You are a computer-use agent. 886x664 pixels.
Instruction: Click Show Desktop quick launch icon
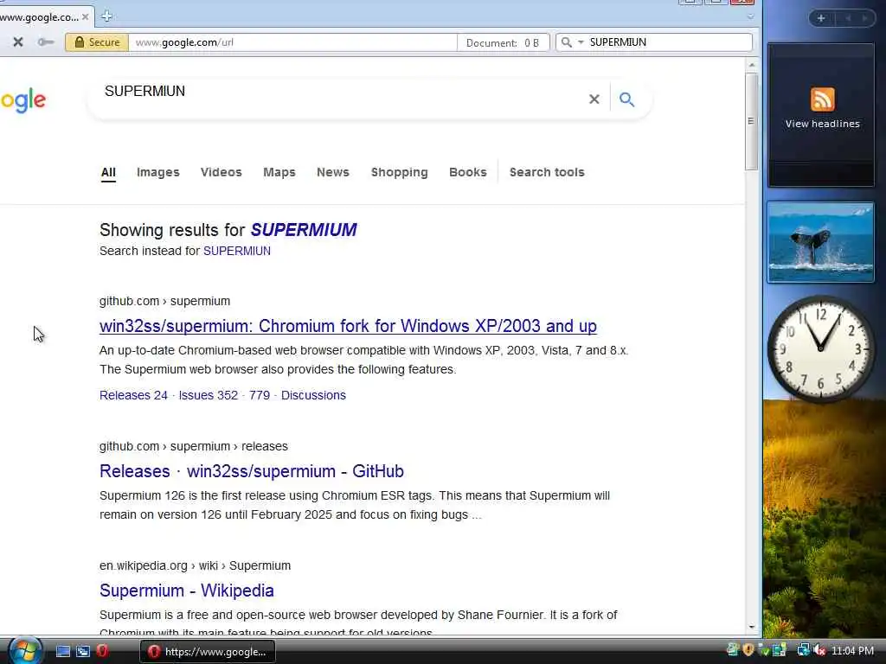[x=62, y=652]
